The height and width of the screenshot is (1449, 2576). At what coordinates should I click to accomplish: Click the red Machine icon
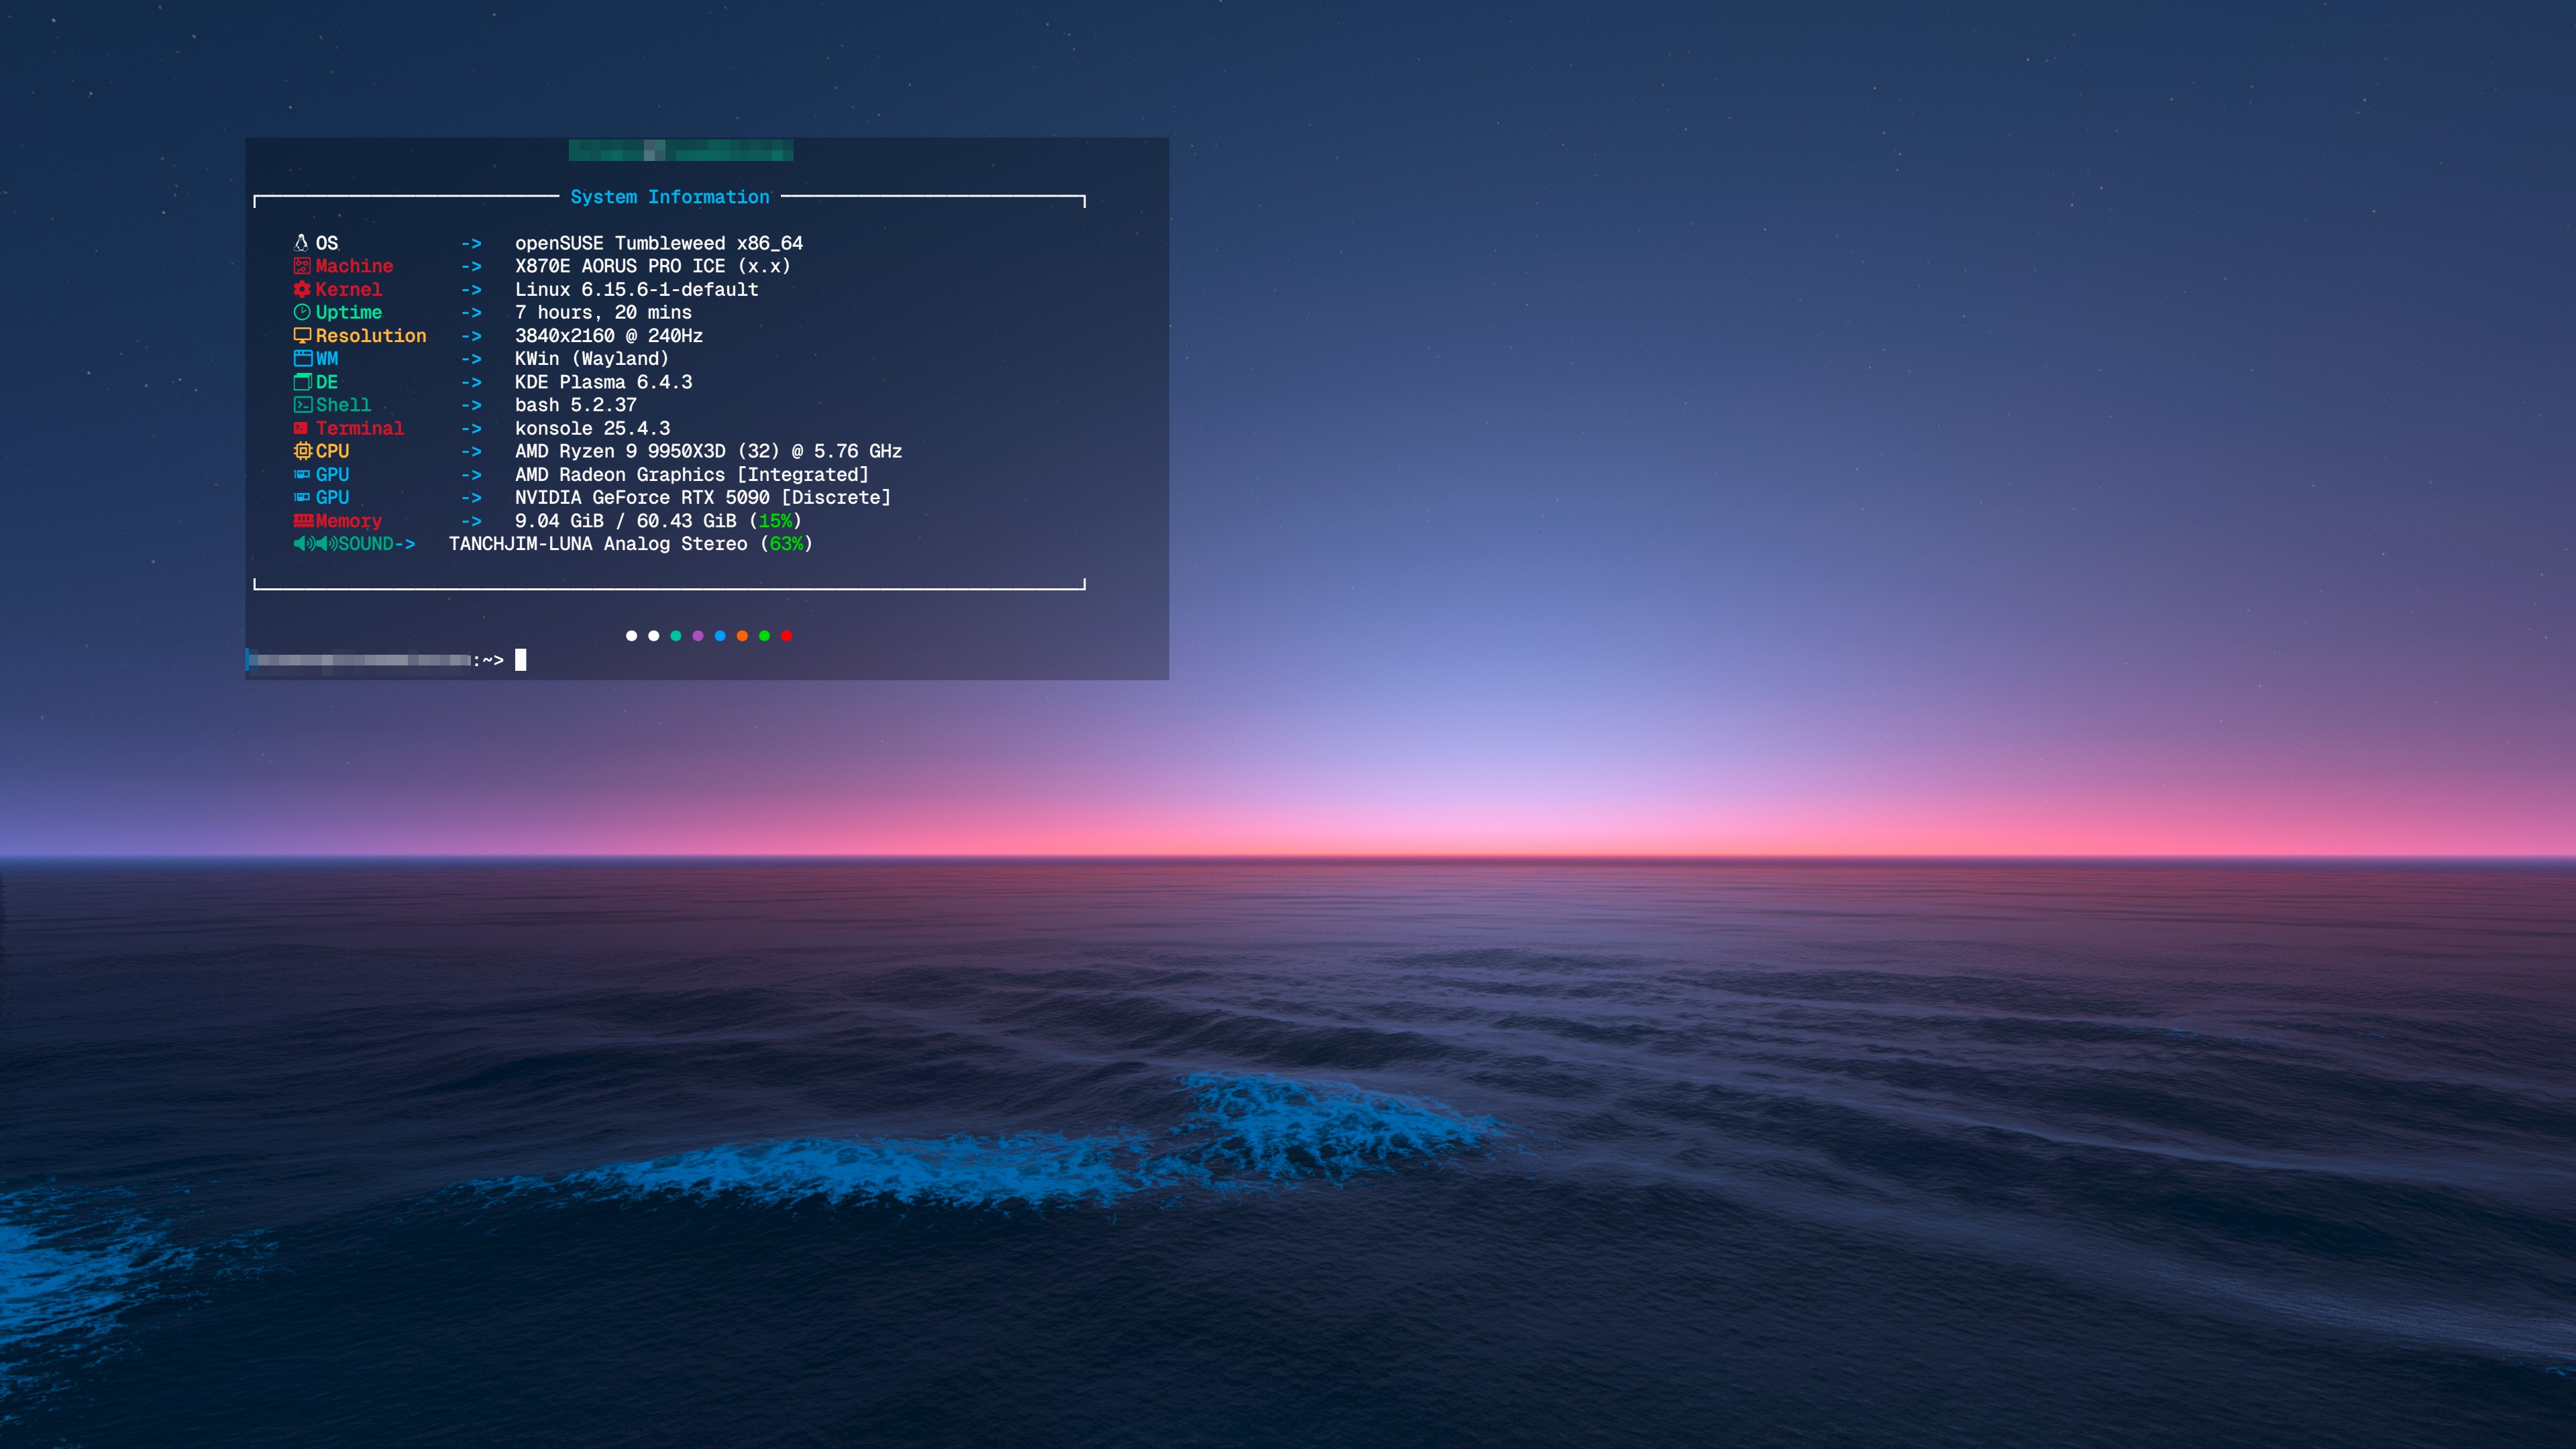[301, 266]
